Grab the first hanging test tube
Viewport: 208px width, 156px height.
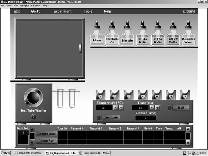pos(60,99)
